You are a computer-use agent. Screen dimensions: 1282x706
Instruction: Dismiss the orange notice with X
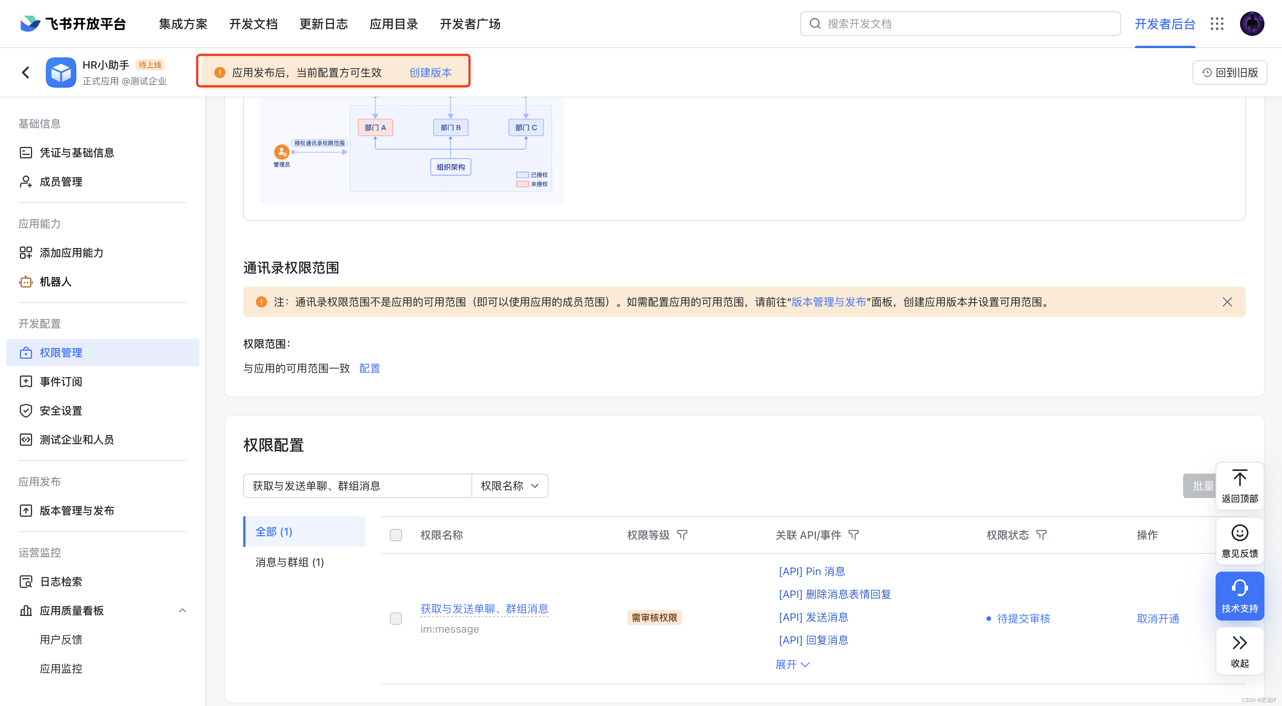(x=1227, y=302)
